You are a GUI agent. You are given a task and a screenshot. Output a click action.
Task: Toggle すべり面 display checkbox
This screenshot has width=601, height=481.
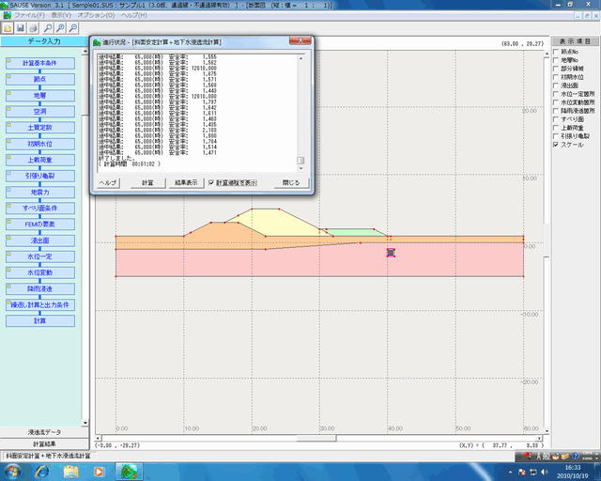pyautogui.click(x=556, y=119)
